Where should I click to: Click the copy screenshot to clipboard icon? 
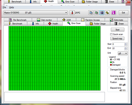[96, 13]
